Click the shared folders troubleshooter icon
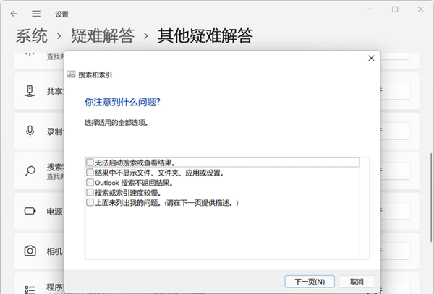The image size is (434, 294). click(30, 92)
